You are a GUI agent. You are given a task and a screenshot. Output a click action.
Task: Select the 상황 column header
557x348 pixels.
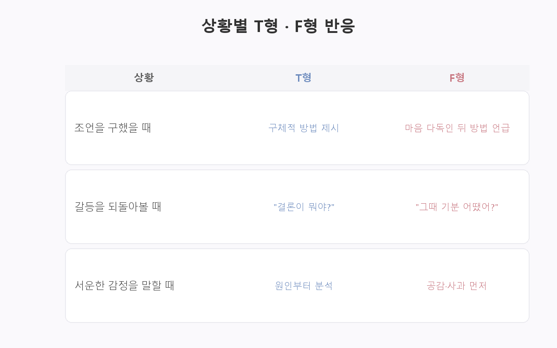click(x=144, y=77)
